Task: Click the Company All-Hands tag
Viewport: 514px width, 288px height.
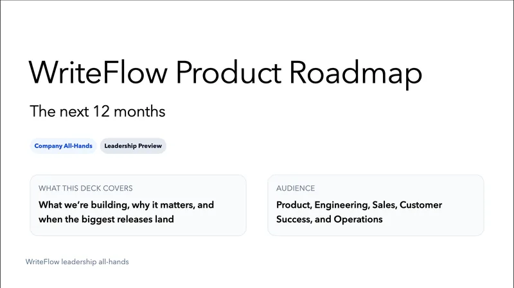Action: click(63, 146)
